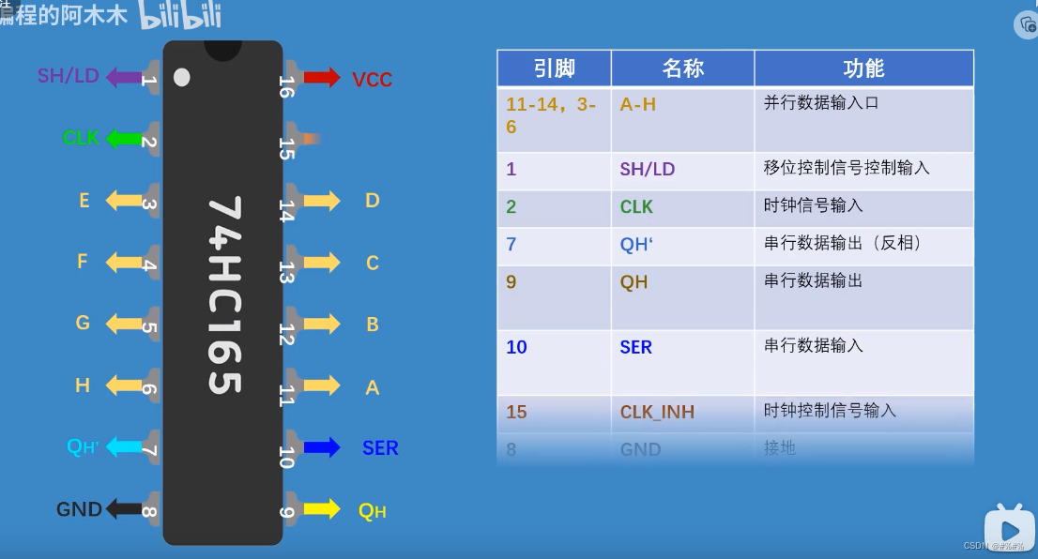Click the pin 4 arrow pointing to F
1038x559 pixels.
pos(124,262)
